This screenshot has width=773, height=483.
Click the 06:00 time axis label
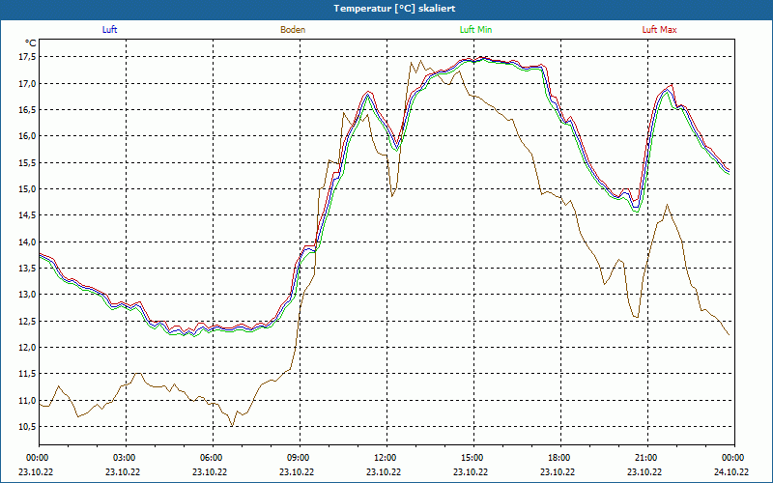(x=210, y=458)
